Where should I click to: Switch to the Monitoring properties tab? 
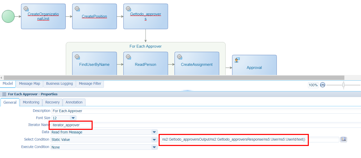tap(31, 102)
